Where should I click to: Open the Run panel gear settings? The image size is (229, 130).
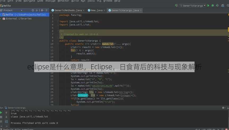pyautogui.click(x=223, y=108)
